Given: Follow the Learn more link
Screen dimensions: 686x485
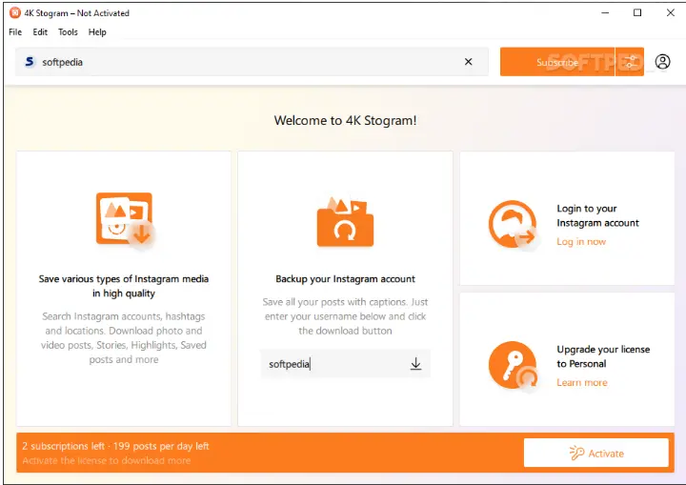Looking at the screenshot, I should click(581, 383).
